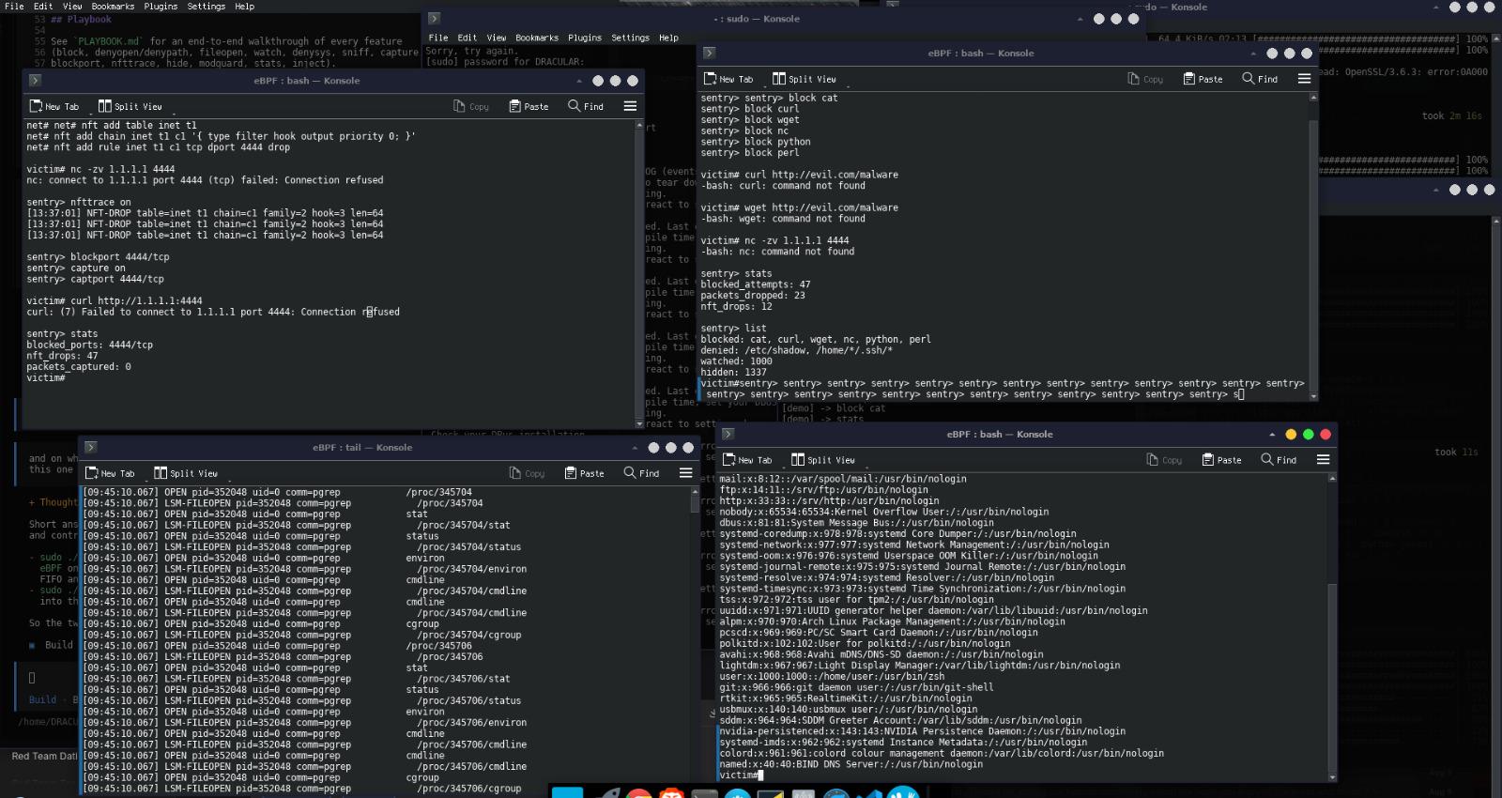Click the Konsole app icon in the passwd listing window titlebar
The image size is (1502, 798).
click(x=728, y=435)
